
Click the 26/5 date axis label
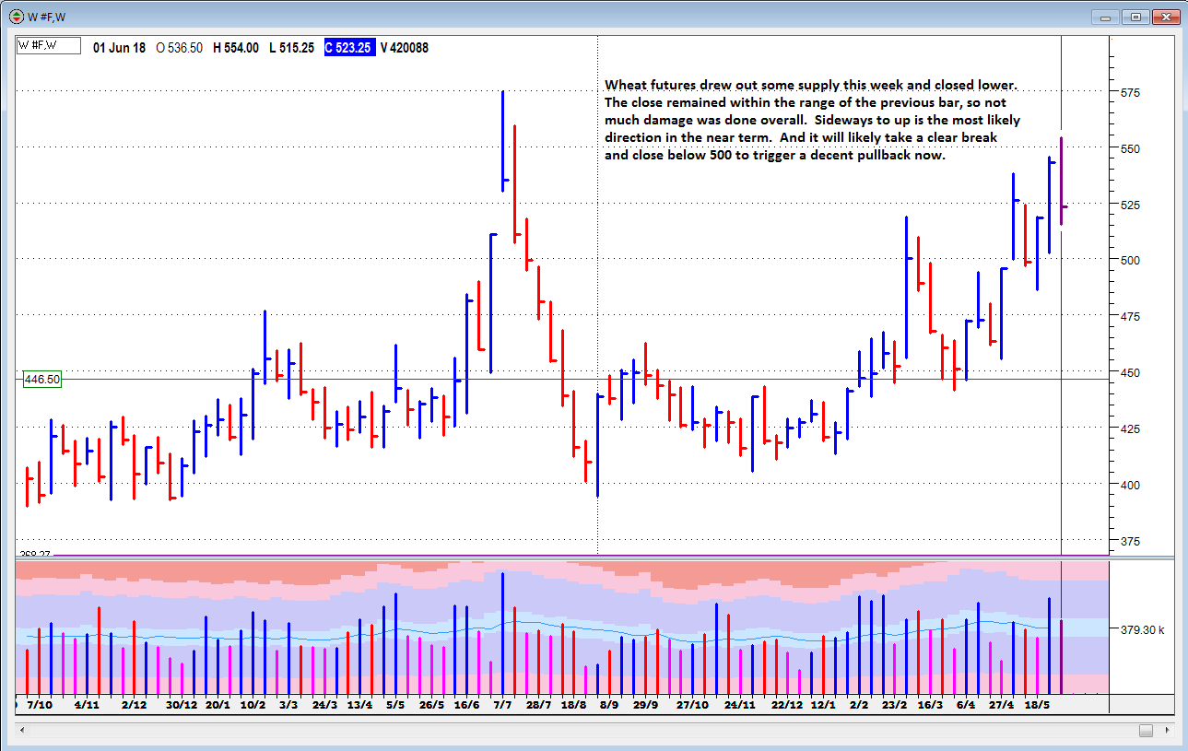[431, 705]
